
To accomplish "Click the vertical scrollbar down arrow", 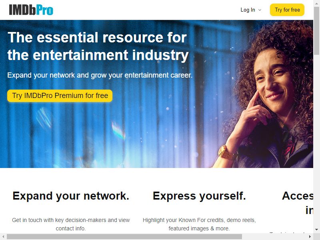I will [x=316, y=229].
